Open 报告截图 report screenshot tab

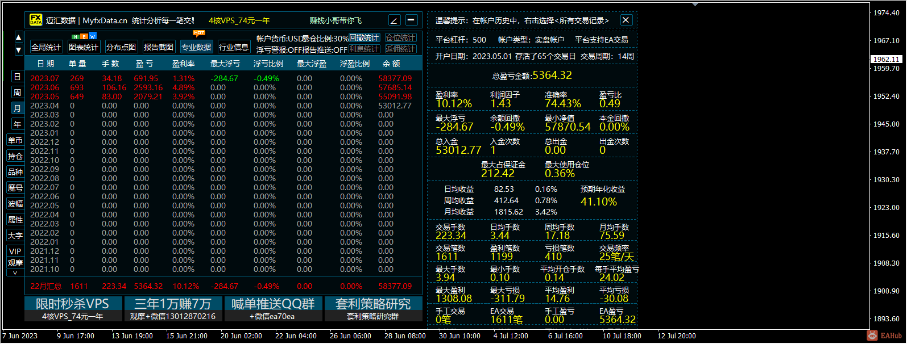point(159,47)
